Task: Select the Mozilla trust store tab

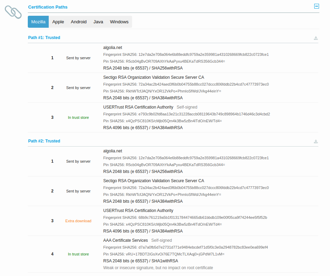Action: pyautogui.click(x=38, y=22)
